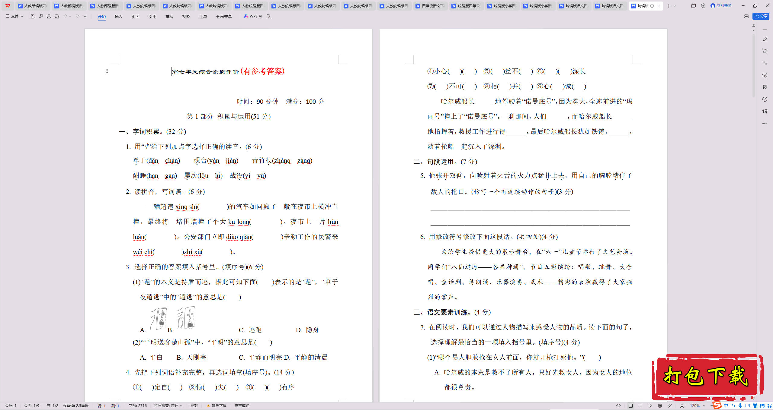773x410 pixels.
Task: Click the Print icon in quick toolbar
Action: point(49,16)
